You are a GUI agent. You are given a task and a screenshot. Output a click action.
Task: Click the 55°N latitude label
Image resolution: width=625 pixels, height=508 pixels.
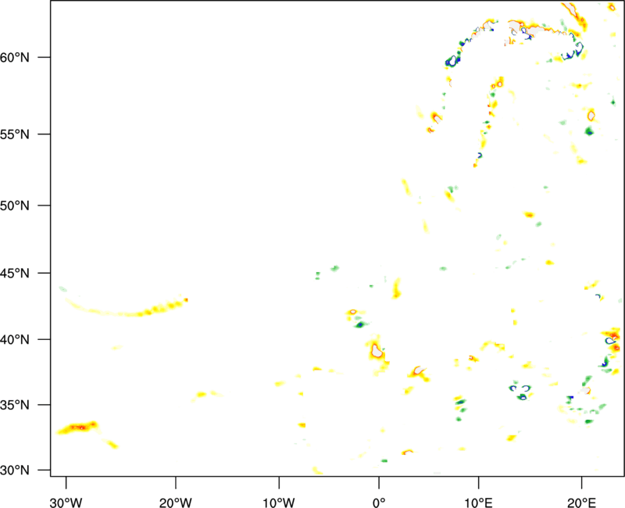15,134
